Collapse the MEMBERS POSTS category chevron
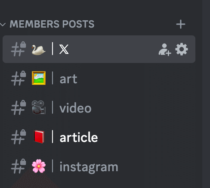 tap(3, 25)
